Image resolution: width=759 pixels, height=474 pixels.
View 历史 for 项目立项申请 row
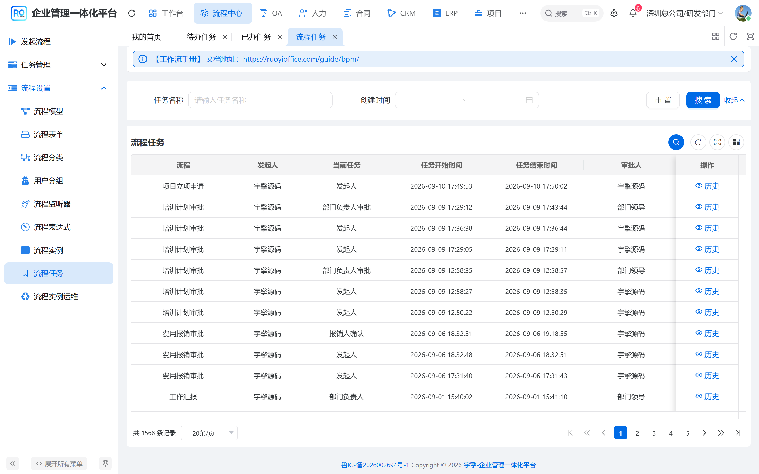pyautogui.click(x=707, y=186)
